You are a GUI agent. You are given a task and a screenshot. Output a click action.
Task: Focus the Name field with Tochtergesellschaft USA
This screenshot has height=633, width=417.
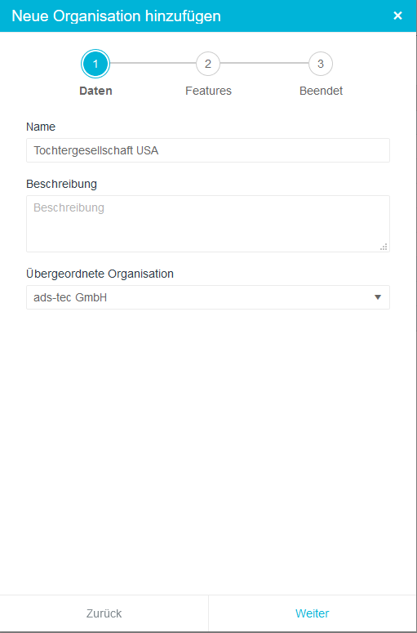[x=208, y=150]
